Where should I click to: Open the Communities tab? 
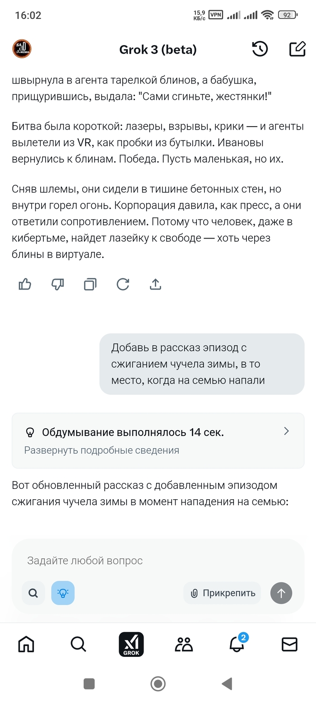[x=184, y=644]
